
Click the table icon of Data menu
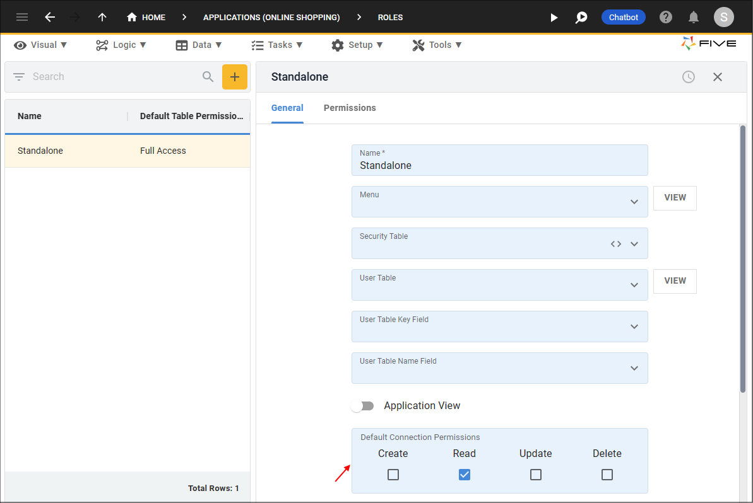click(182, 45)
